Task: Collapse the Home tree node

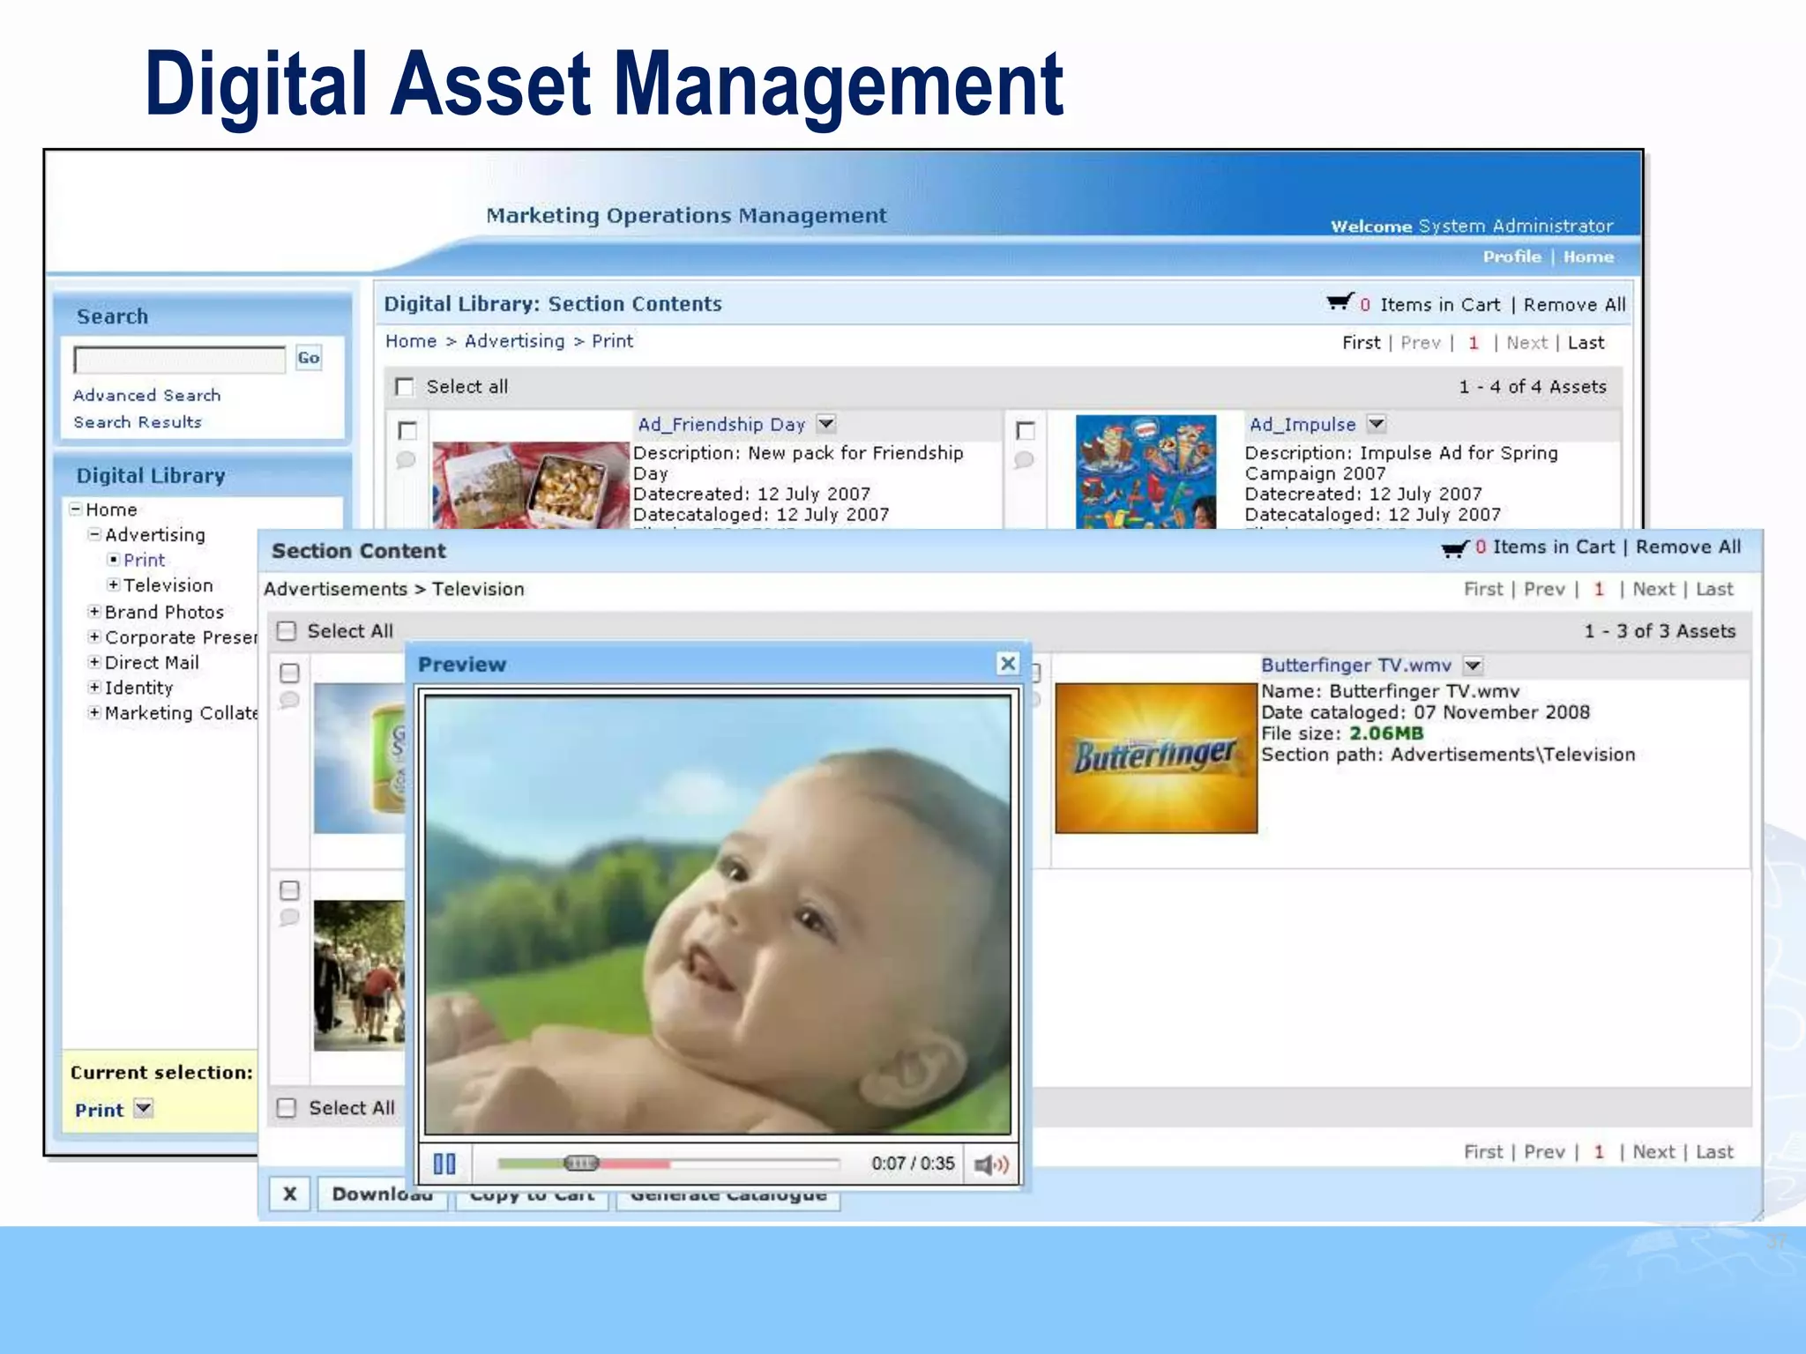Action: point(76,510)
